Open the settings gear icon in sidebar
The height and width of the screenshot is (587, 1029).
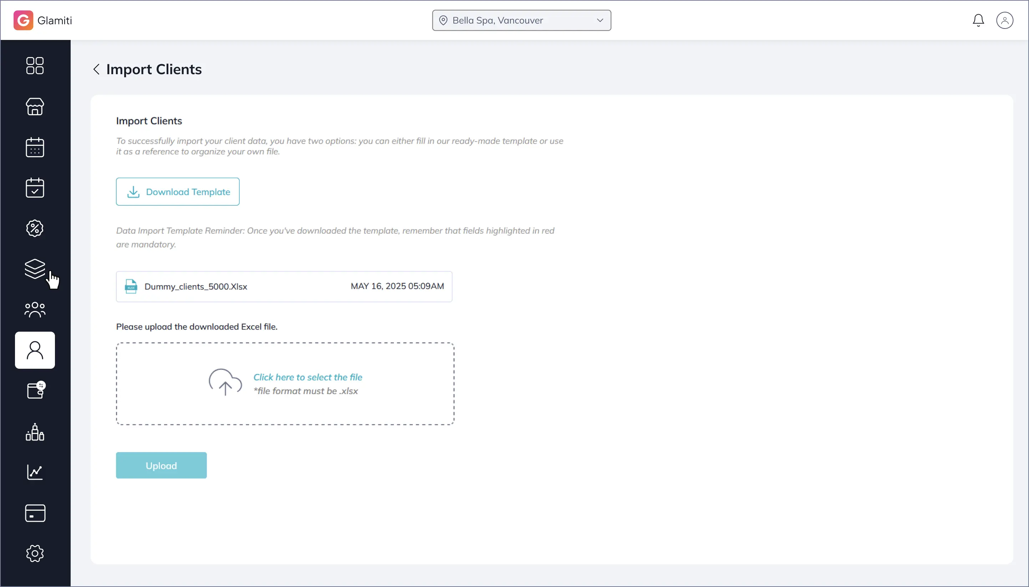point(35,553)
